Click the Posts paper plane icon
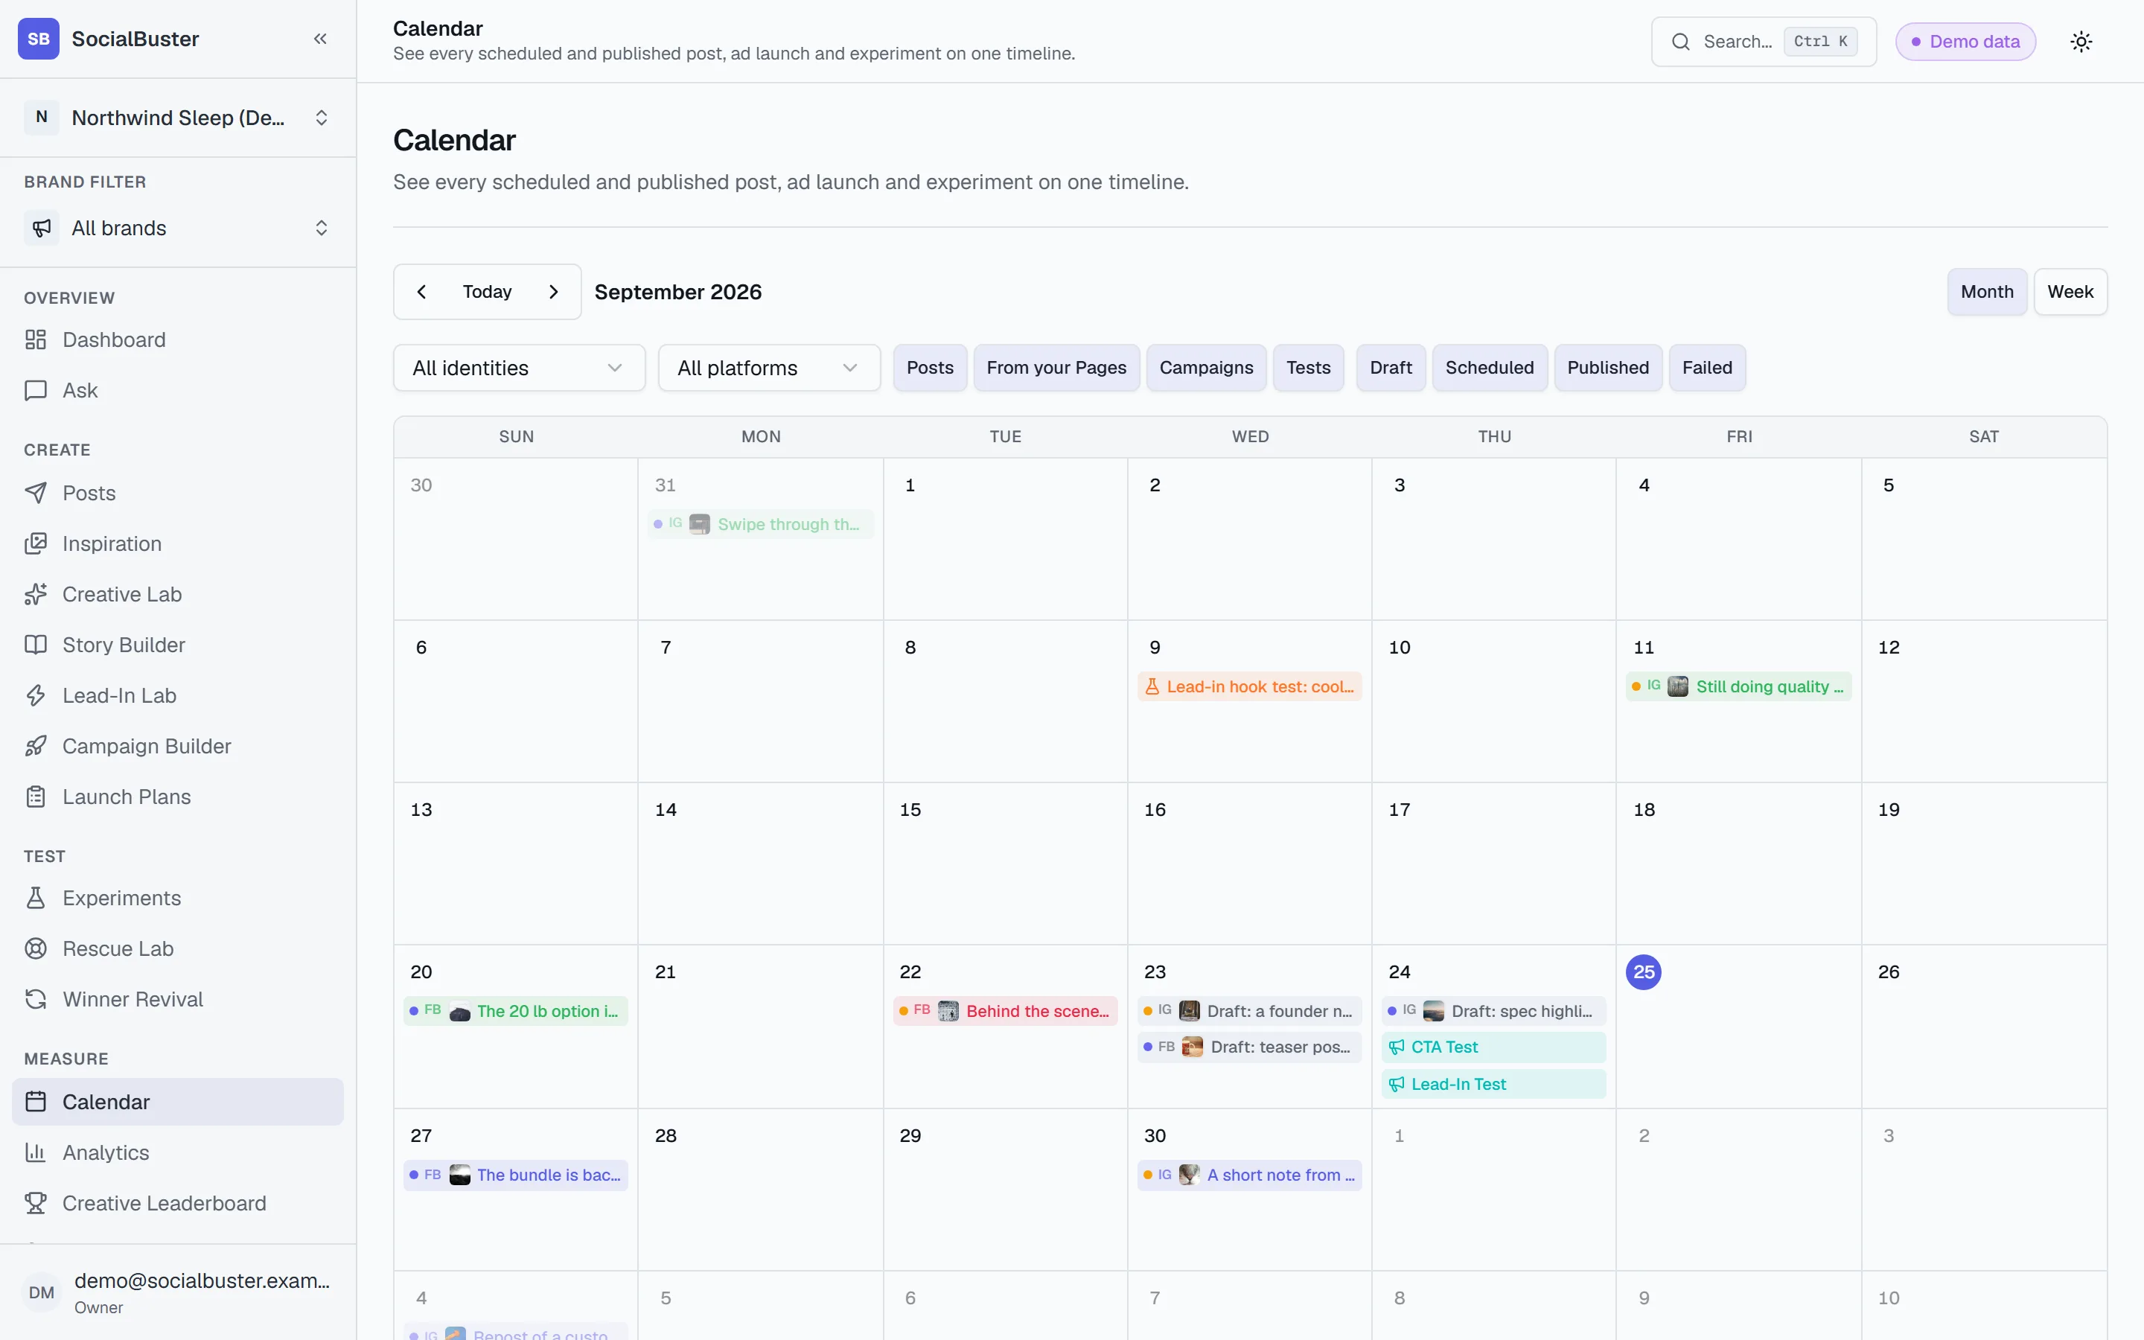This screenshot has width=2144, height=1340. 36,493
